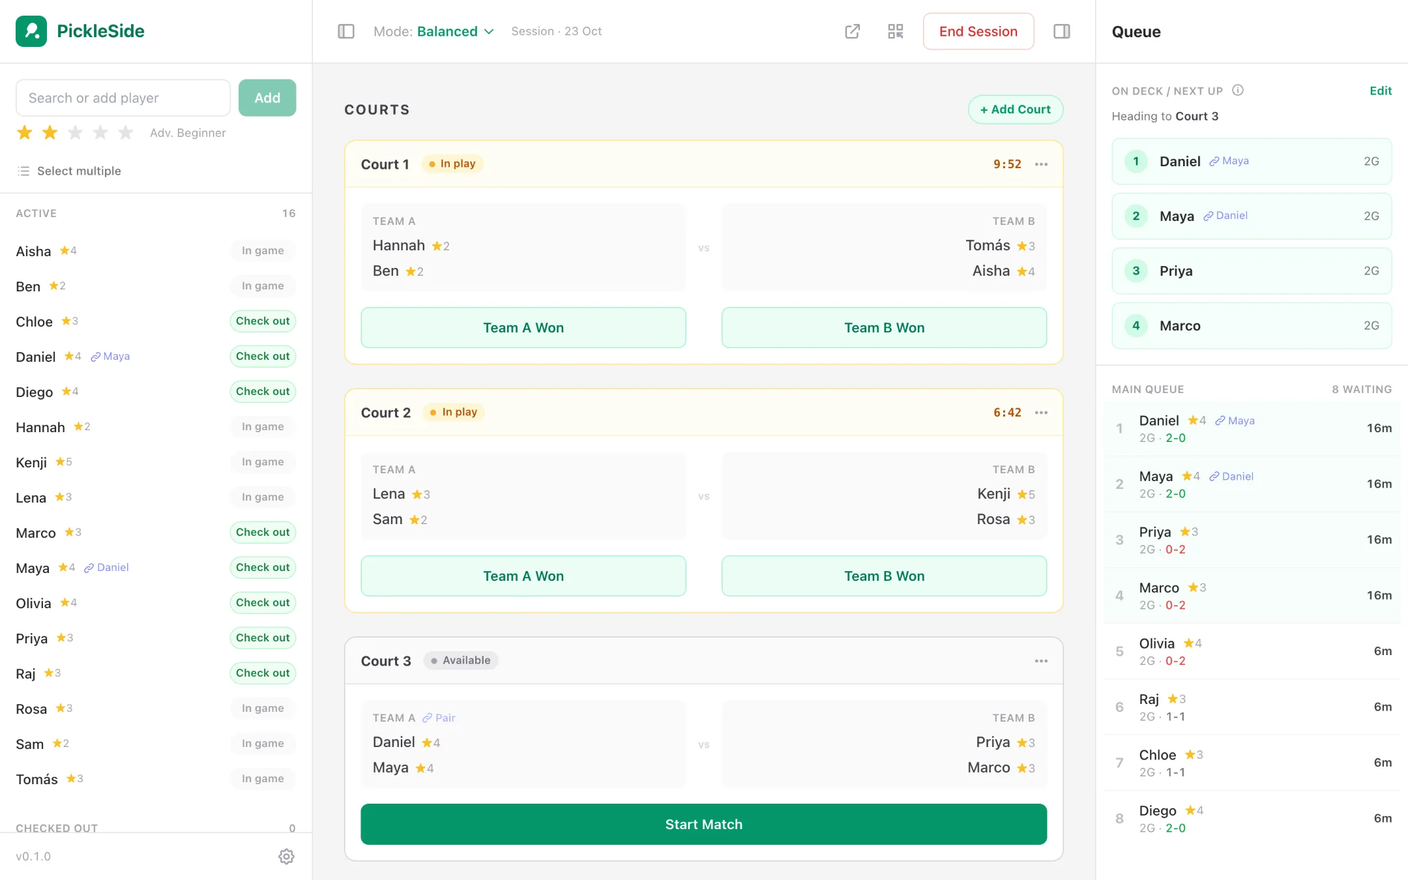The image size is (1408, 880).
Task: Select Priya on-deck card number 3
Action: tap(1252, 271)
